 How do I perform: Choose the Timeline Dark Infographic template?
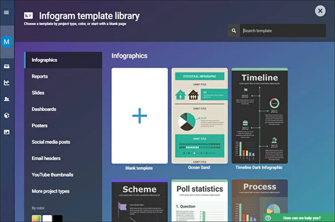259,116
